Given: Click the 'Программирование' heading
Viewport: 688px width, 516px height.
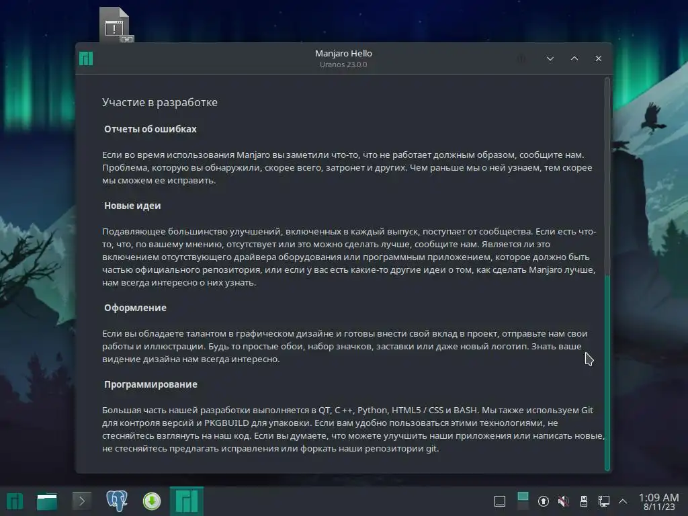Looking at the screenshot, I should coord(150,384).
